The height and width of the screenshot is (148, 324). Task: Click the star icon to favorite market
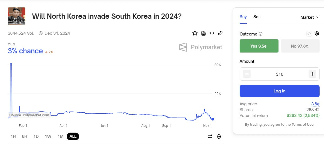pos(195,33)
